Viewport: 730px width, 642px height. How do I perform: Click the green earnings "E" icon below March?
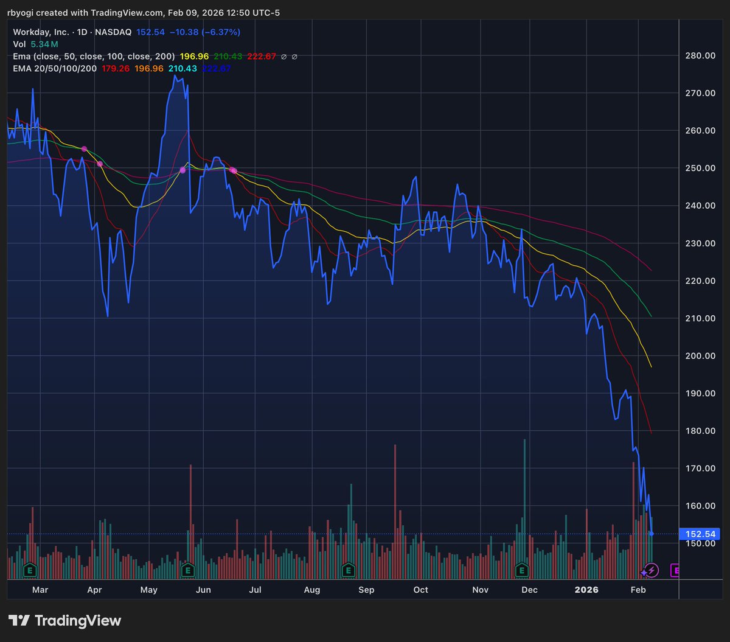coord(29,571)
